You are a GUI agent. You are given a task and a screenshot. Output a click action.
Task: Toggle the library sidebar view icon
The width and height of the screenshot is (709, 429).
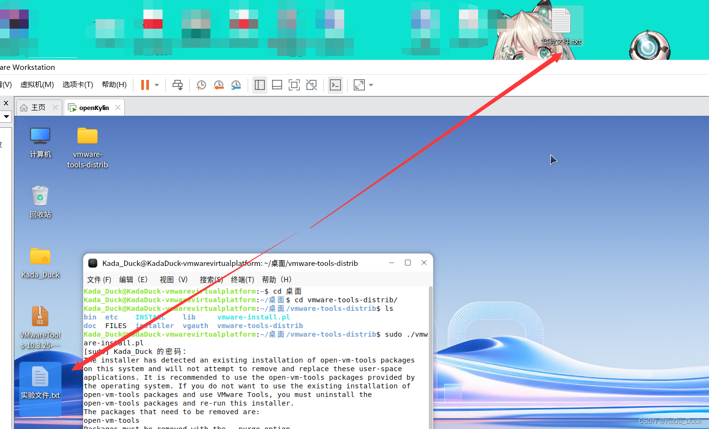260,85
